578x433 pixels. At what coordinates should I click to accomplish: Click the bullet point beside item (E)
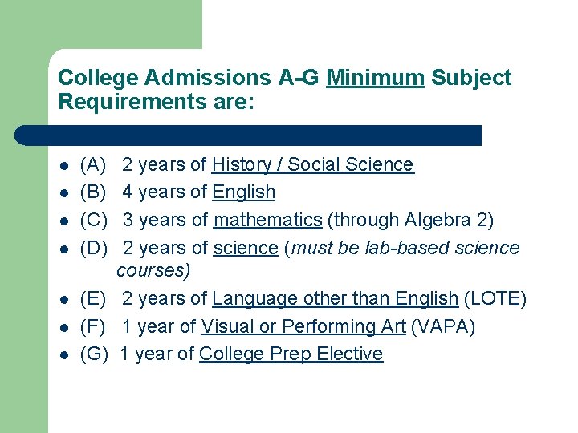pos(64,300)
